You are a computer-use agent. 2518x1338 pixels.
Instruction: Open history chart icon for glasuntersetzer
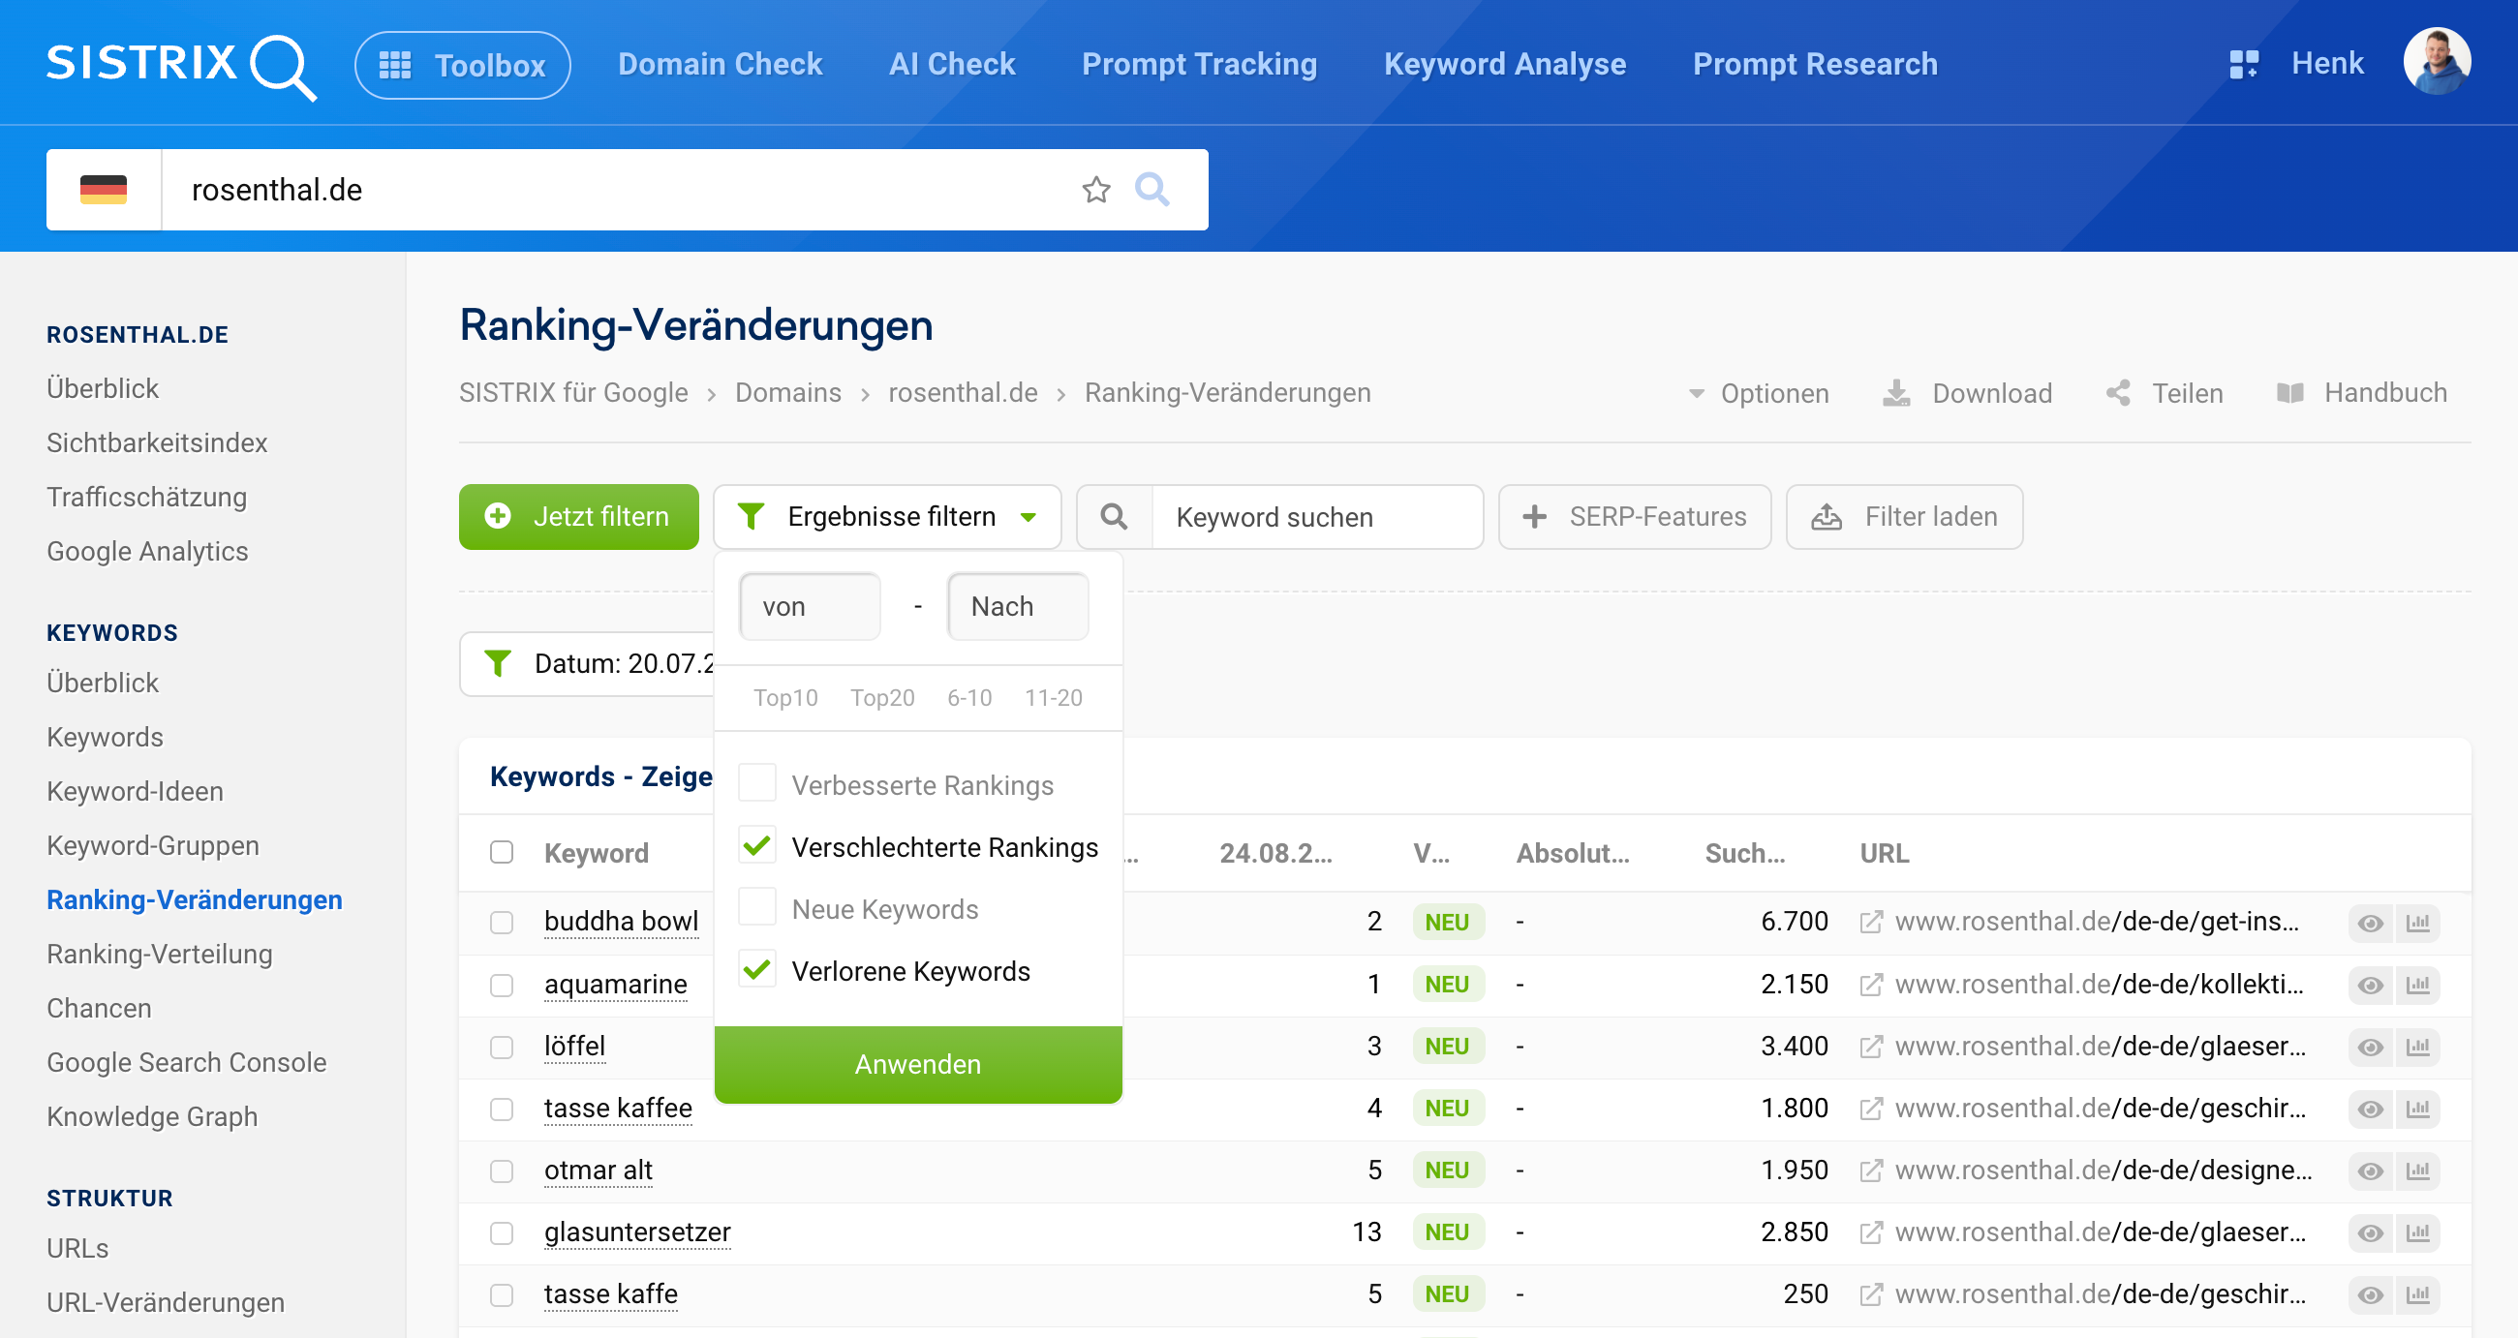point(2417,1233)
